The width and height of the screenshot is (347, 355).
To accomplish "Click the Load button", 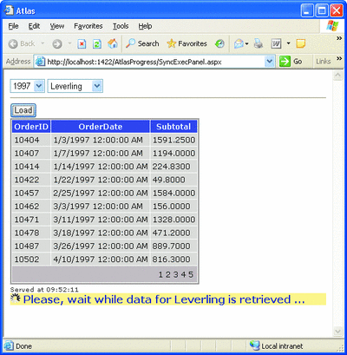I will 23,110.
